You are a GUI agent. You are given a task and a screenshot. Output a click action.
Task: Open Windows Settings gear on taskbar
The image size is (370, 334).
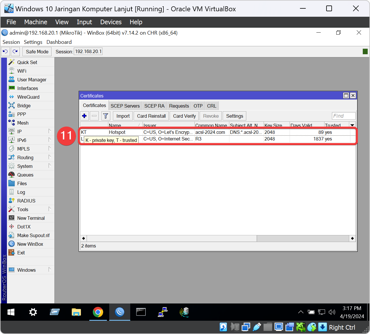pos(33,312)
